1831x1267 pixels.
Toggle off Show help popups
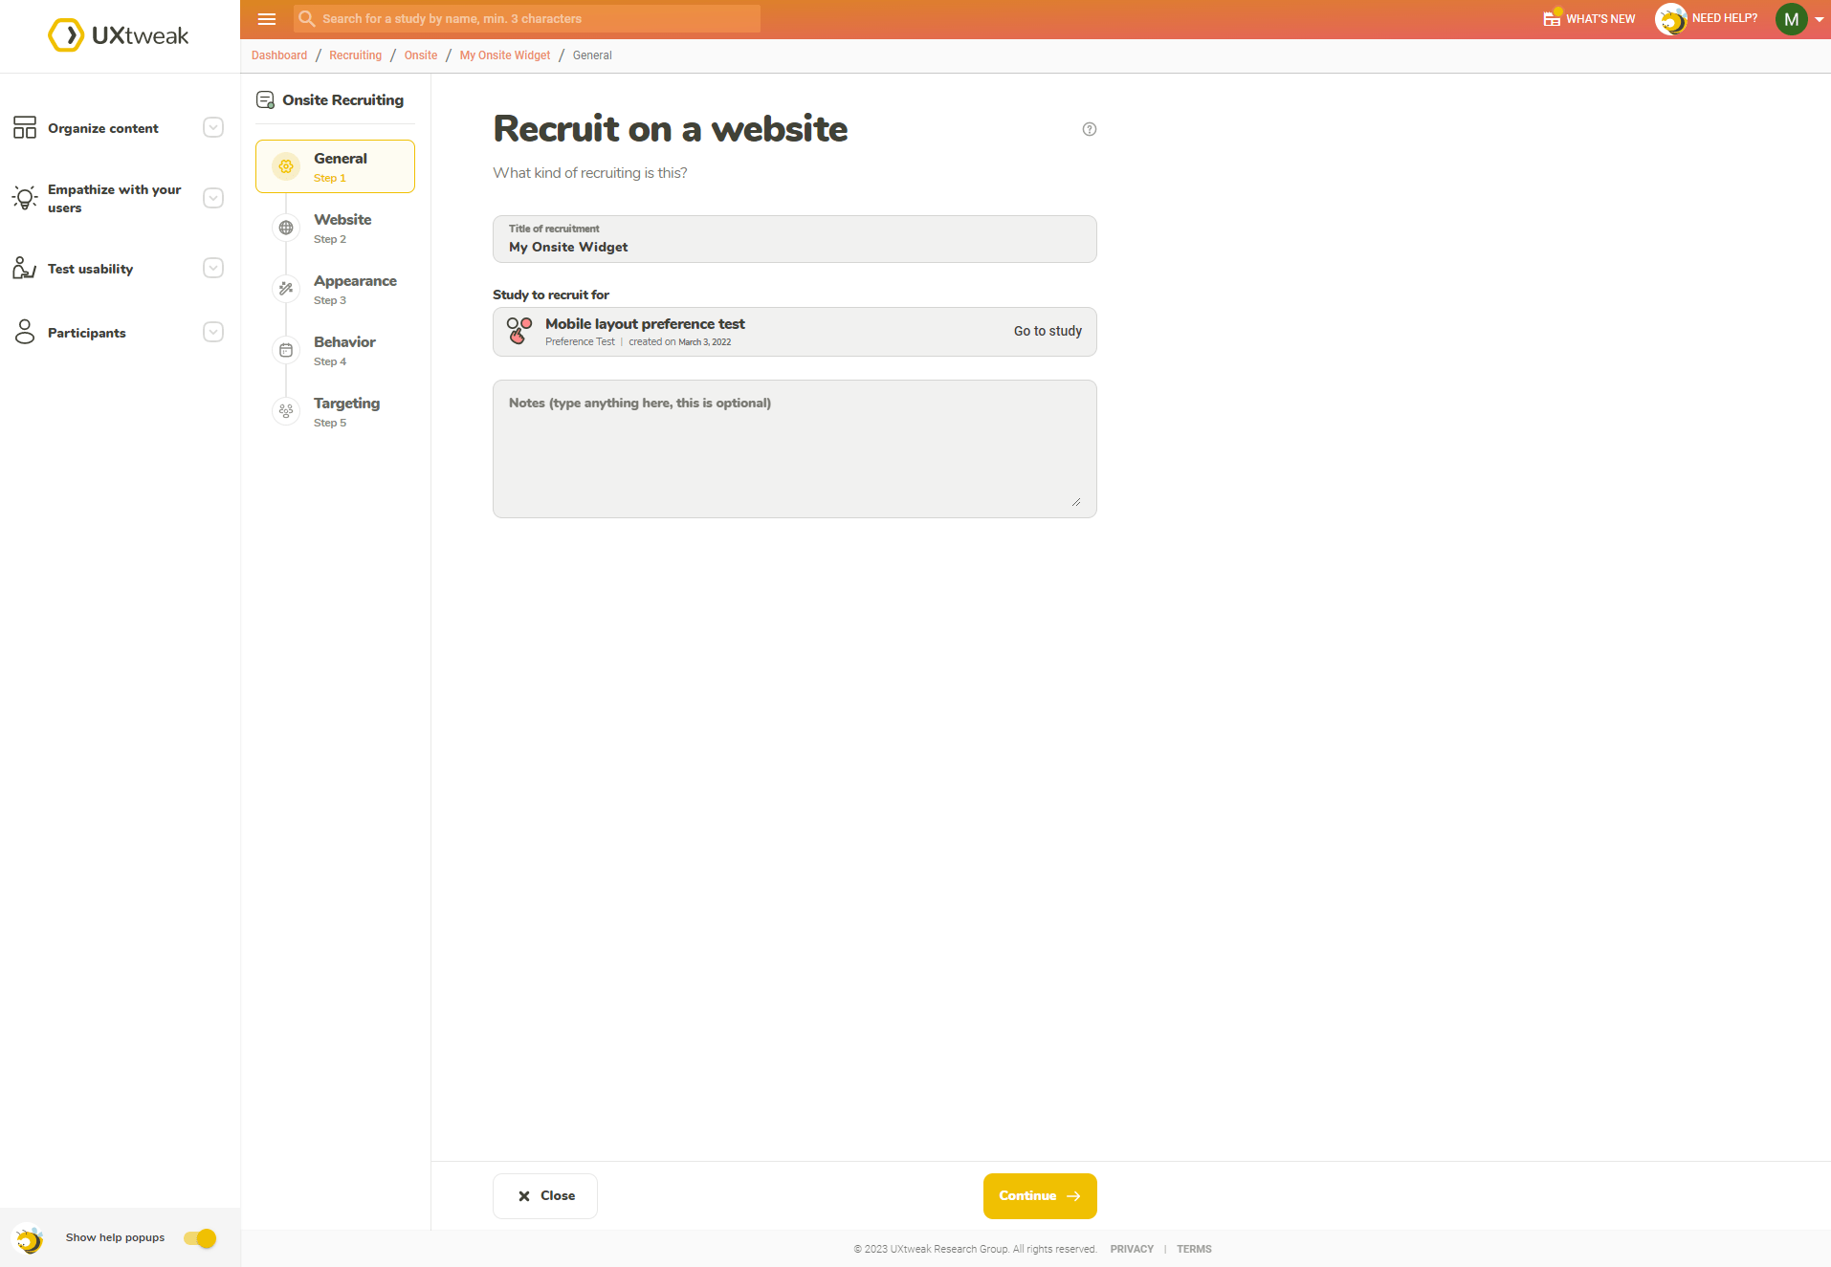[x=199, y=1237]
